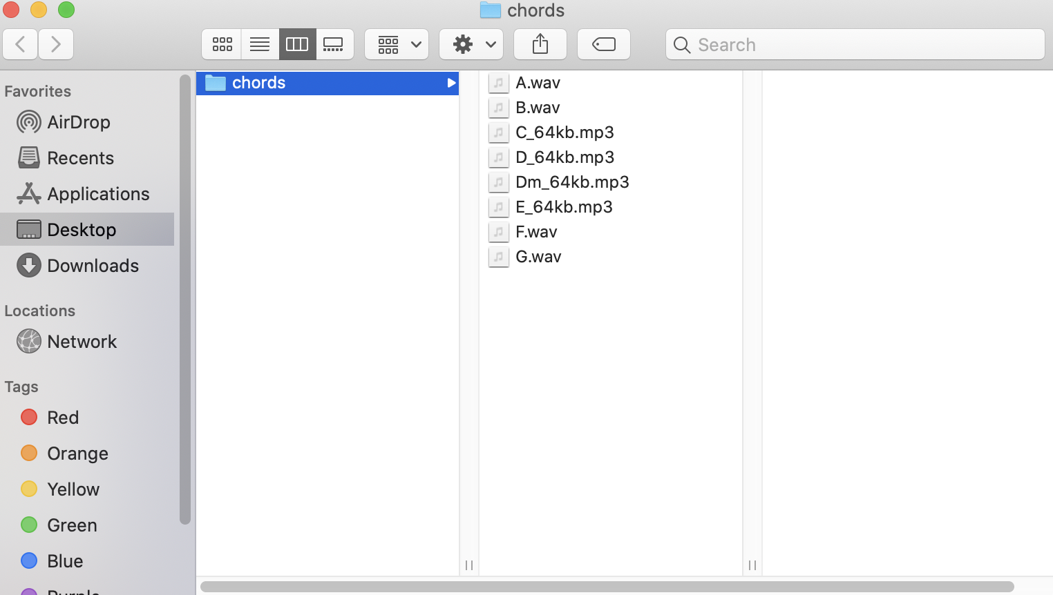Select the Applications sidebar entry
Image resolution: width=1053 pixels, height=595 pixels.
(97, 193)
